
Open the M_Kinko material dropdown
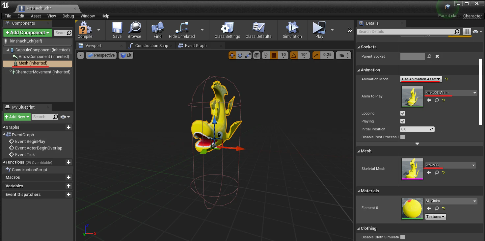click(451, 201)
